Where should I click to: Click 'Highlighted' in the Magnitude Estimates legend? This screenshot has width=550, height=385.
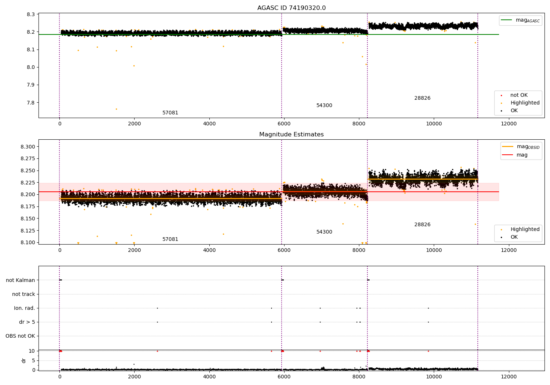(x=520, y=230)
